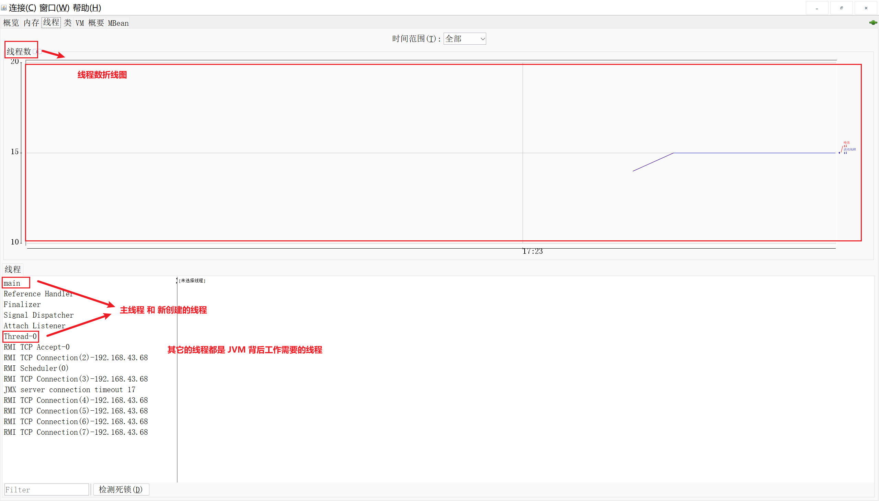Switch to the MBean tab
Viewport: 879px width, 501px height.
[x=118, y=23]
